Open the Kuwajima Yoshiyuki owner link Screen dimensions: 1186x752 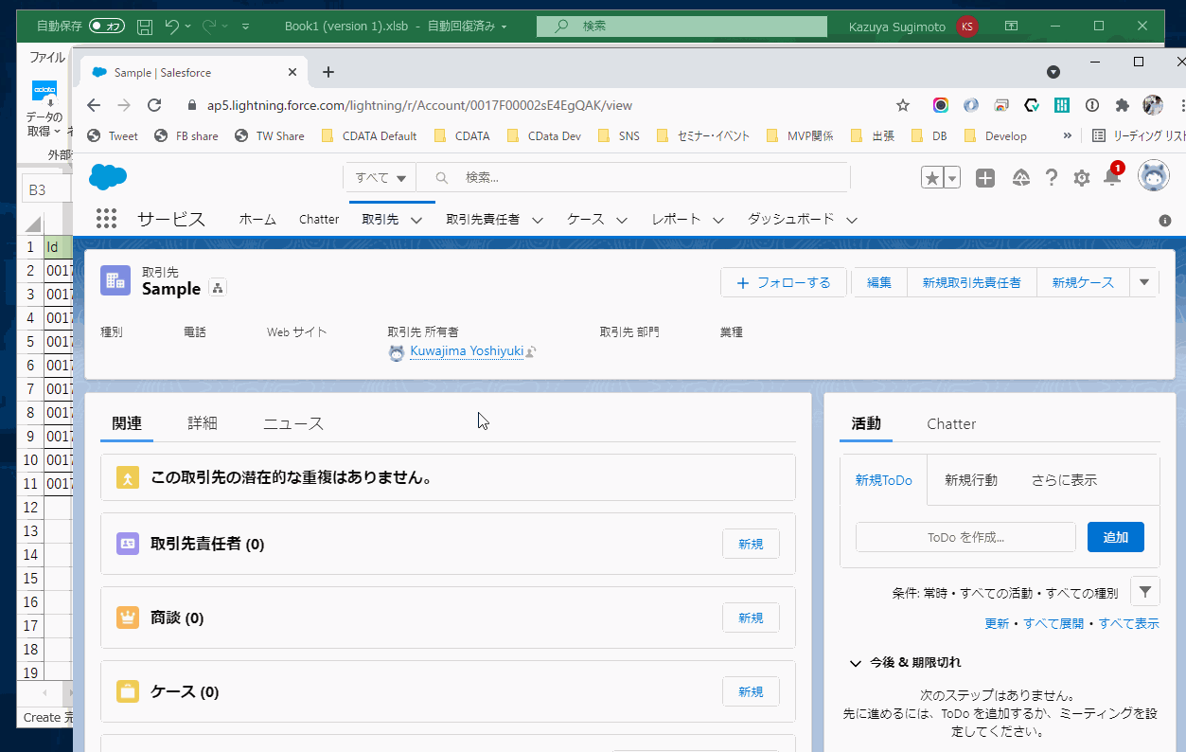pyautogui.click(x=467, y=351)
